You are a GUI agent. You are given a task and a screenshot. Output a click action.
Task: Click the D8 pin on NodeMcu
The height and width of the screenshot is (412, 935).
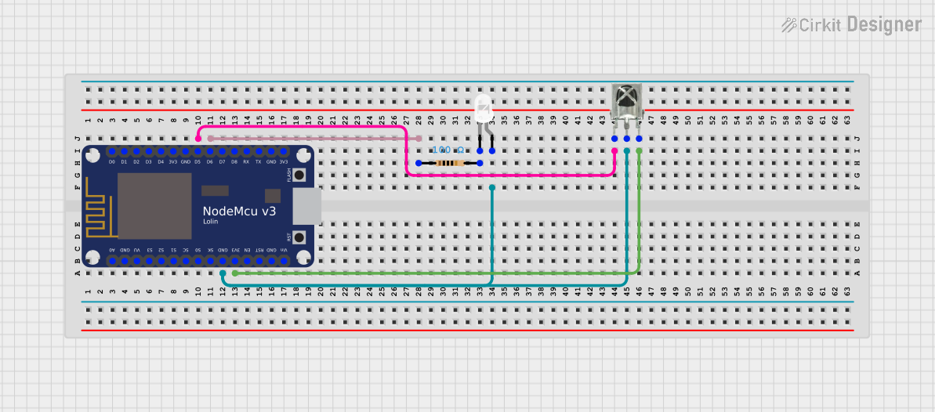point(234,151)
